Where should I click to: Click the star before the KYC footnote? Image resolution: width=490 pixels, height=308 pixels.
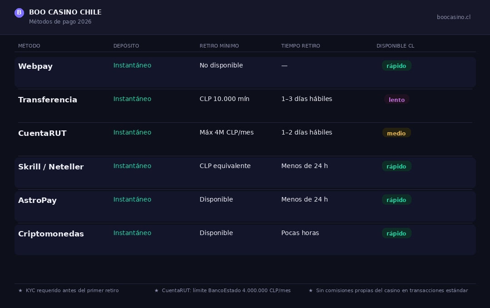(20, 290)
